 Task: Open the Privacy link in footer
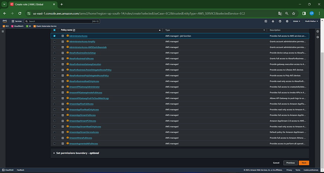[289, 170]
